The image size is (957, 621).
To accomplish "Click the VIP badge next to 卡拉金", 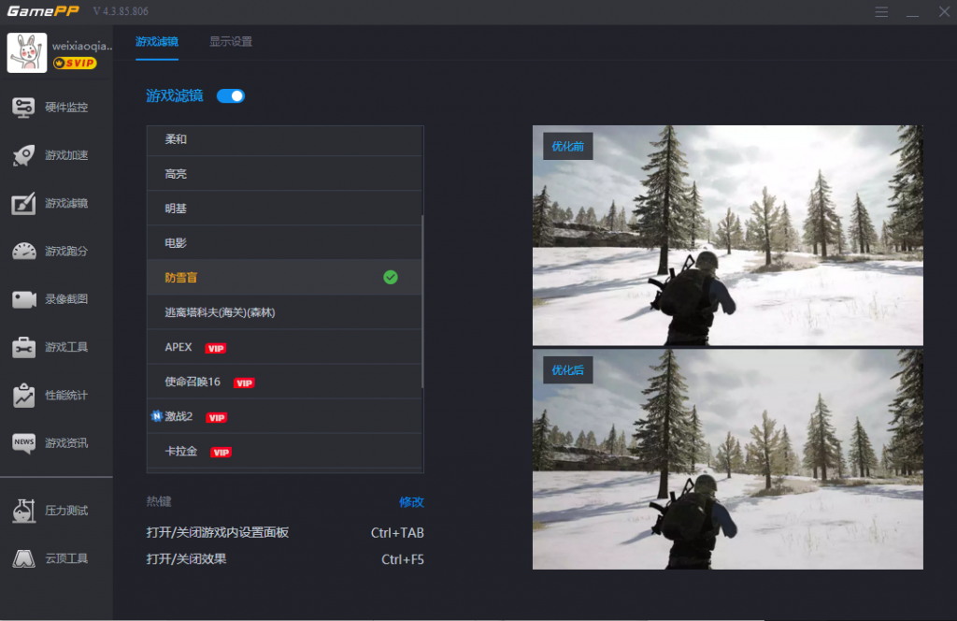I will tap(221, 453).
